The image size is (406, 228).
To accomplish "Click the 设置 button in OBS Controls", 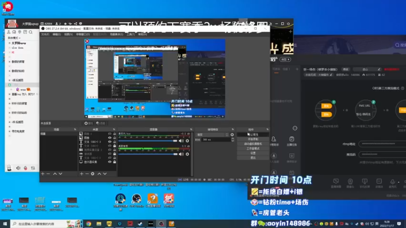I will pos(253,153).
